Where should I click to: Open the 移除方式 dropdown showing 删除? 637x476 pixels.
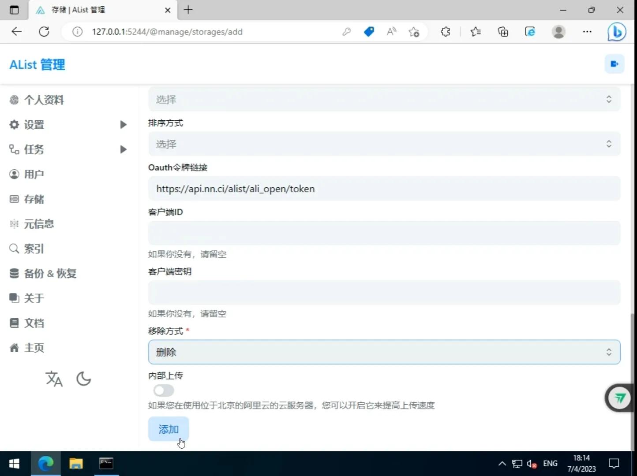click(384, 352)
